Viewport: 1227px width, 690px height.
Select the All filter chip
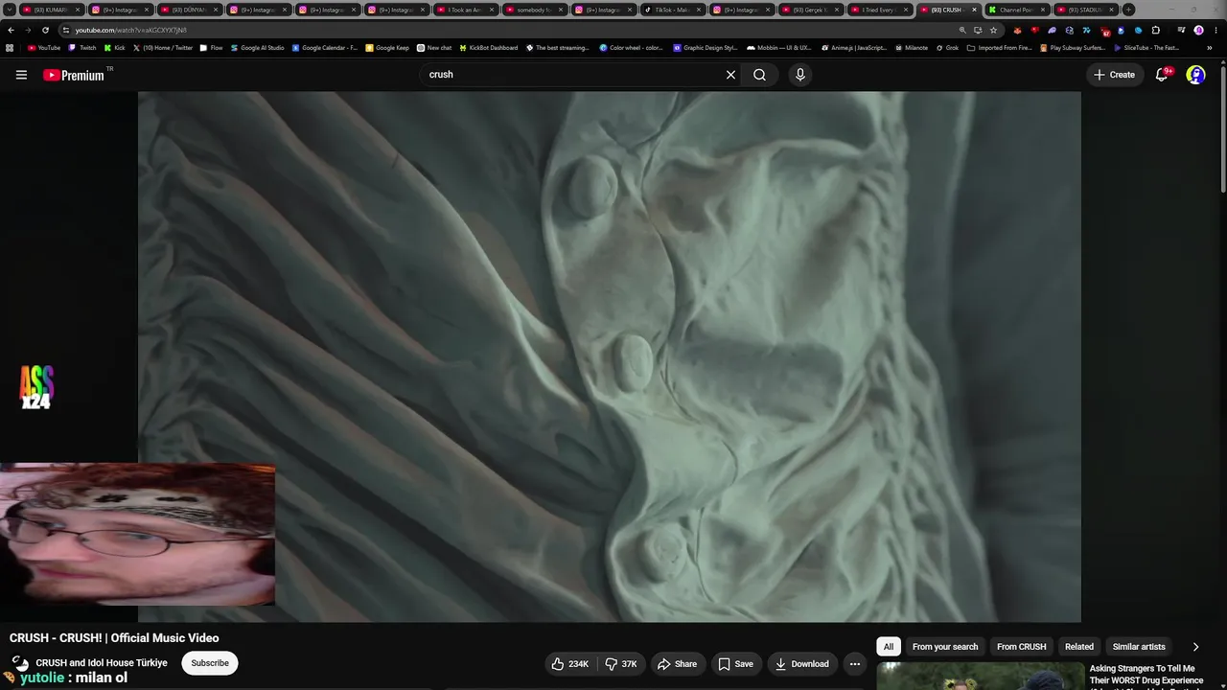[889, 647]
